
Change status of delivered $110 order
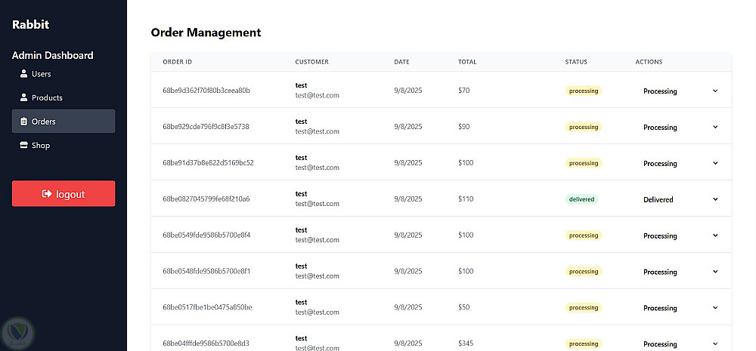680,200
